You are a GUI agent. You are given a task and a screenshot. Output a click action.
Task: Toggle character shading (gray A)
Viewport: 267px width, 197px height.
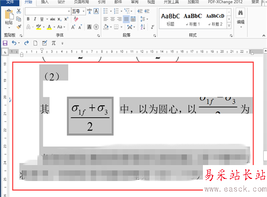[x=89, y=27]
